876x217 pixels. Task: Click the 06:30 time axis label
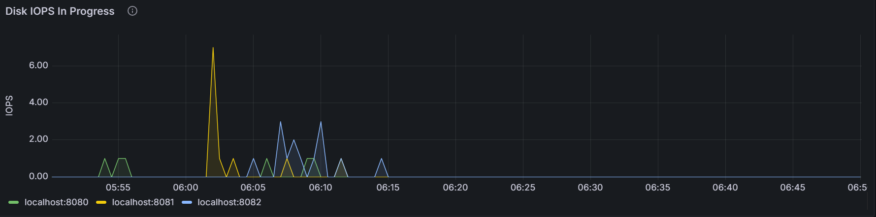point(590,188)
